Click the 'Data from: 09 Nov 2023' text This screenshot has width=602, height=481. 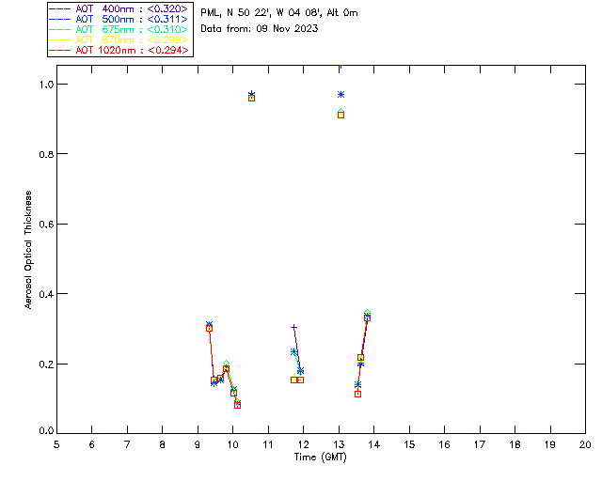259,28
